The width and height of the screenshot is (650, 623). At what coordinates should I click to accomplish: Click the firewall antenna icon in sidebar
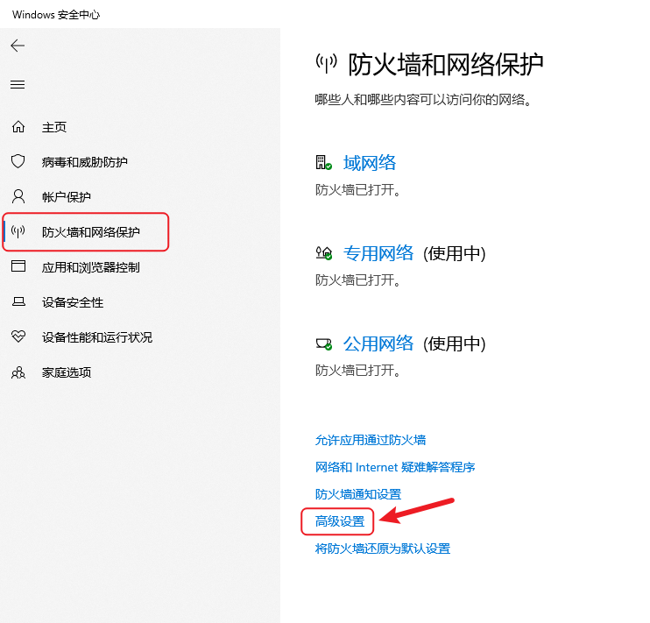pos(18,231)
